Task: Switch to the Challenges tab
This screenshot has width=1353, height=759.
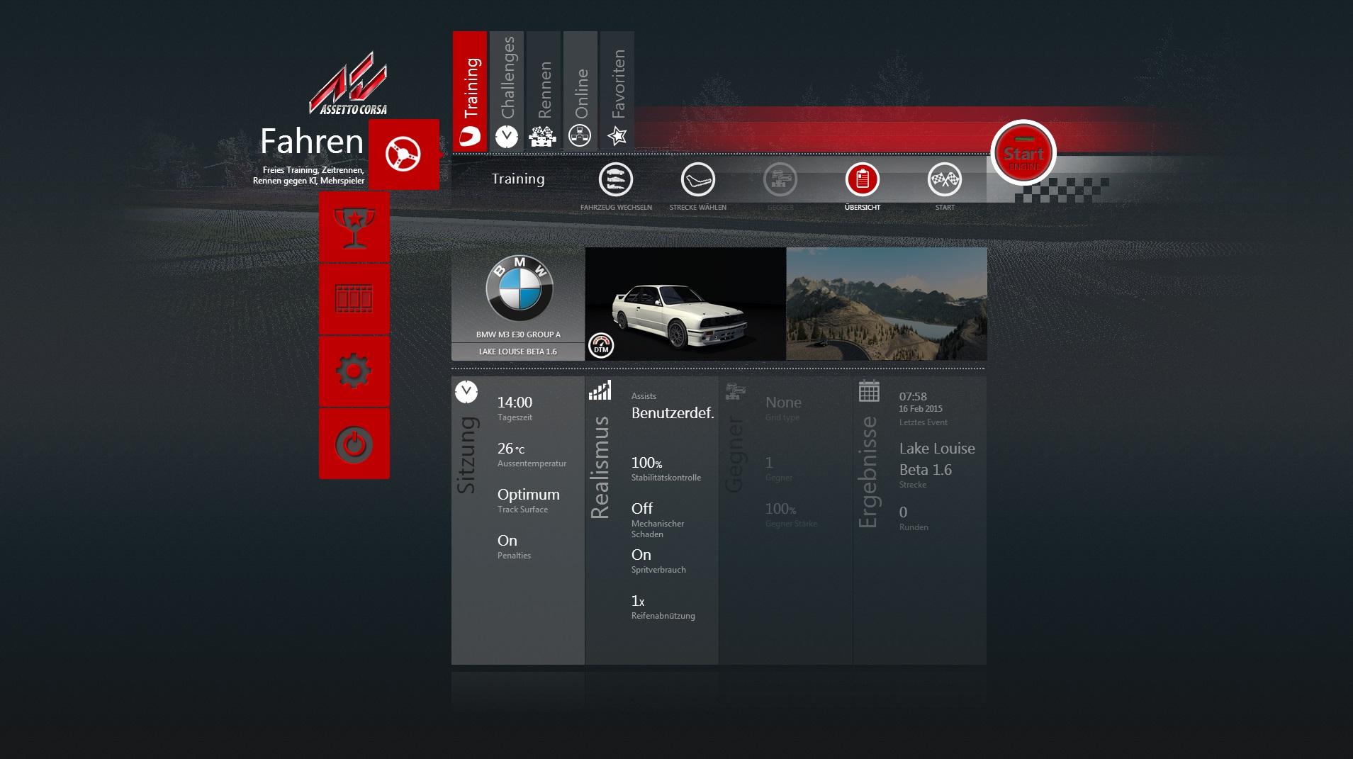Action: [x=507, y=91]
